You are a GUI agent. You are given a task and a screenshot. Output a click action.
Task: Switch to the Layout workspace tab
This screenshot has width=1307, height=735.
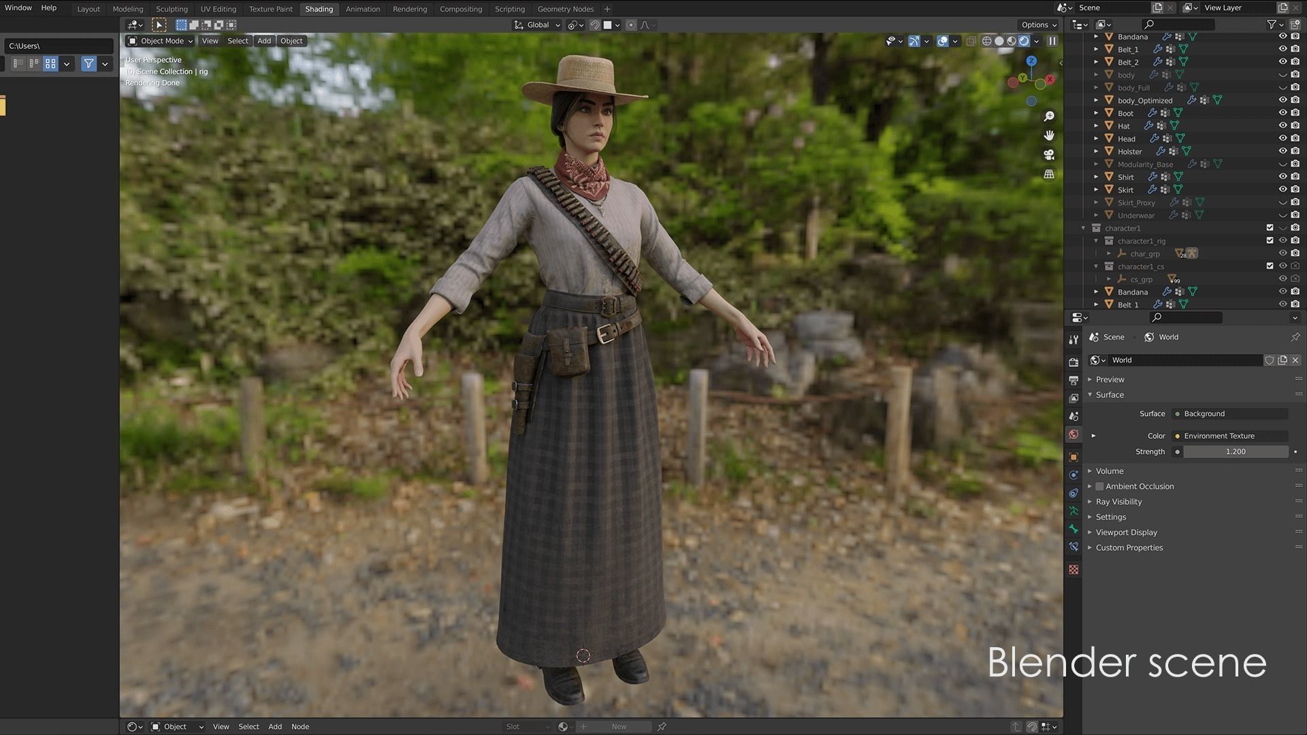click(88, 9)
